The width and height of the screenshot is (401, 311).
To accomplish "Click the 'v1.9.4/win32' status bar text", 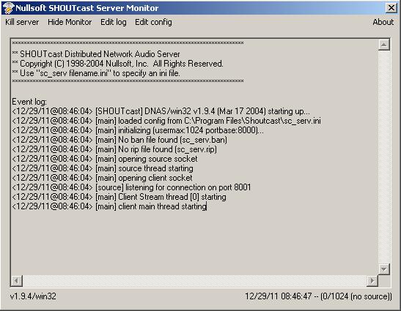I will 33,296.
